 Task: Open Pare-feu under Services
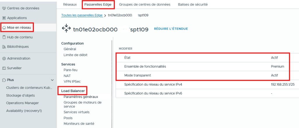point(70,70)
